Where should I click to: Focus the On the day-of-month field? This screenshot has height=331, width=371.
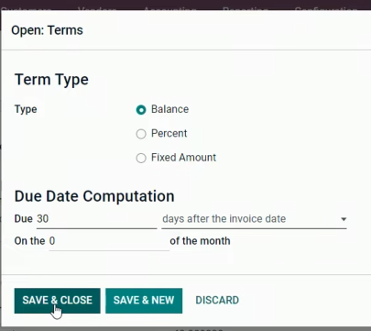point(109,241)
